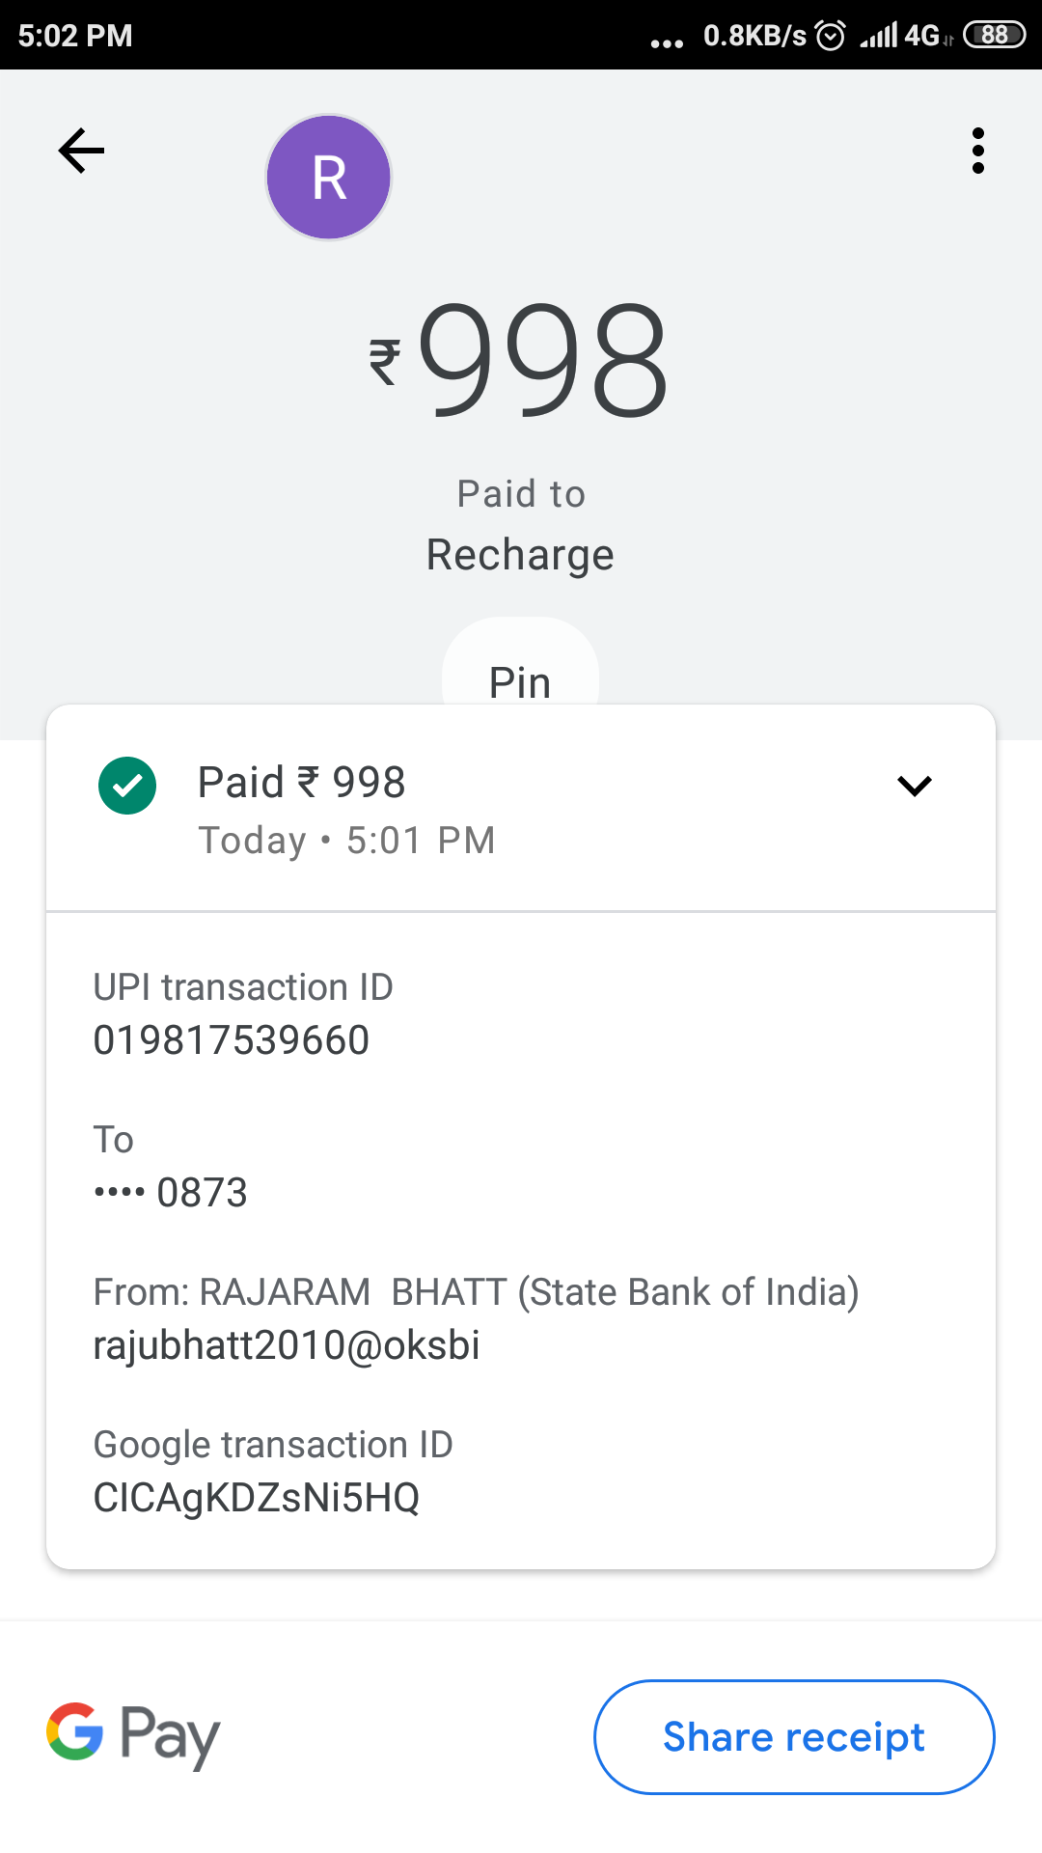This screenshot has height=1853, width=1042.
Task: Tap the battery indicator in status bar
Action: click(x=994, y=36)
